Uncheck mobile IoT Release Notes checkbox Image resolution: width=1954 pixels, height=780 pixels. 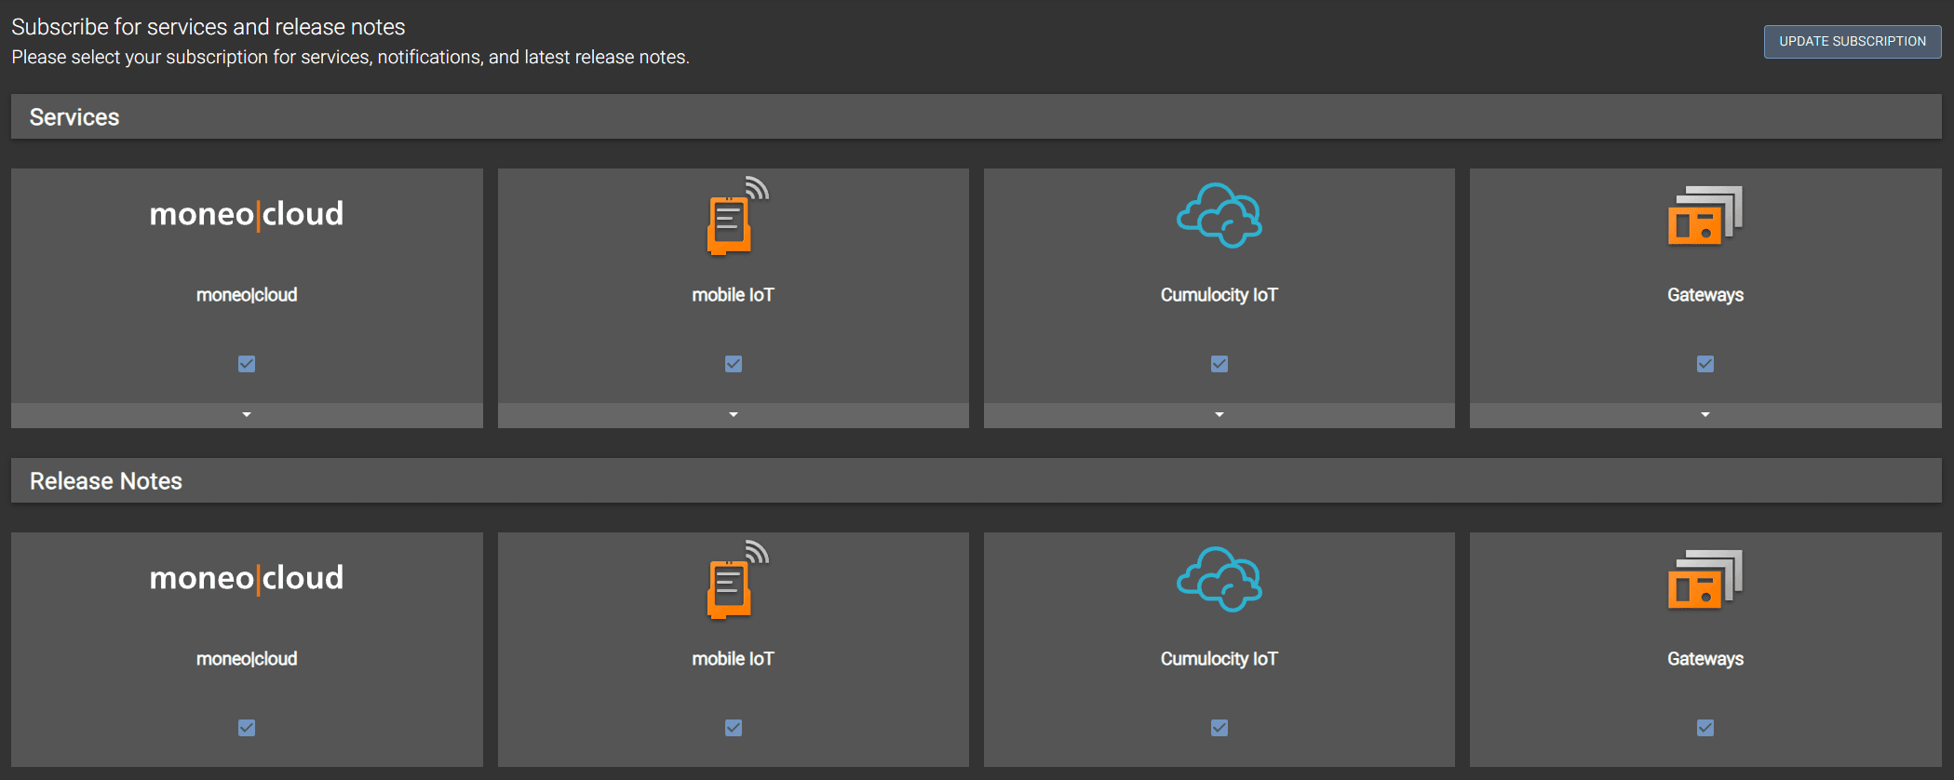[734, 728]
